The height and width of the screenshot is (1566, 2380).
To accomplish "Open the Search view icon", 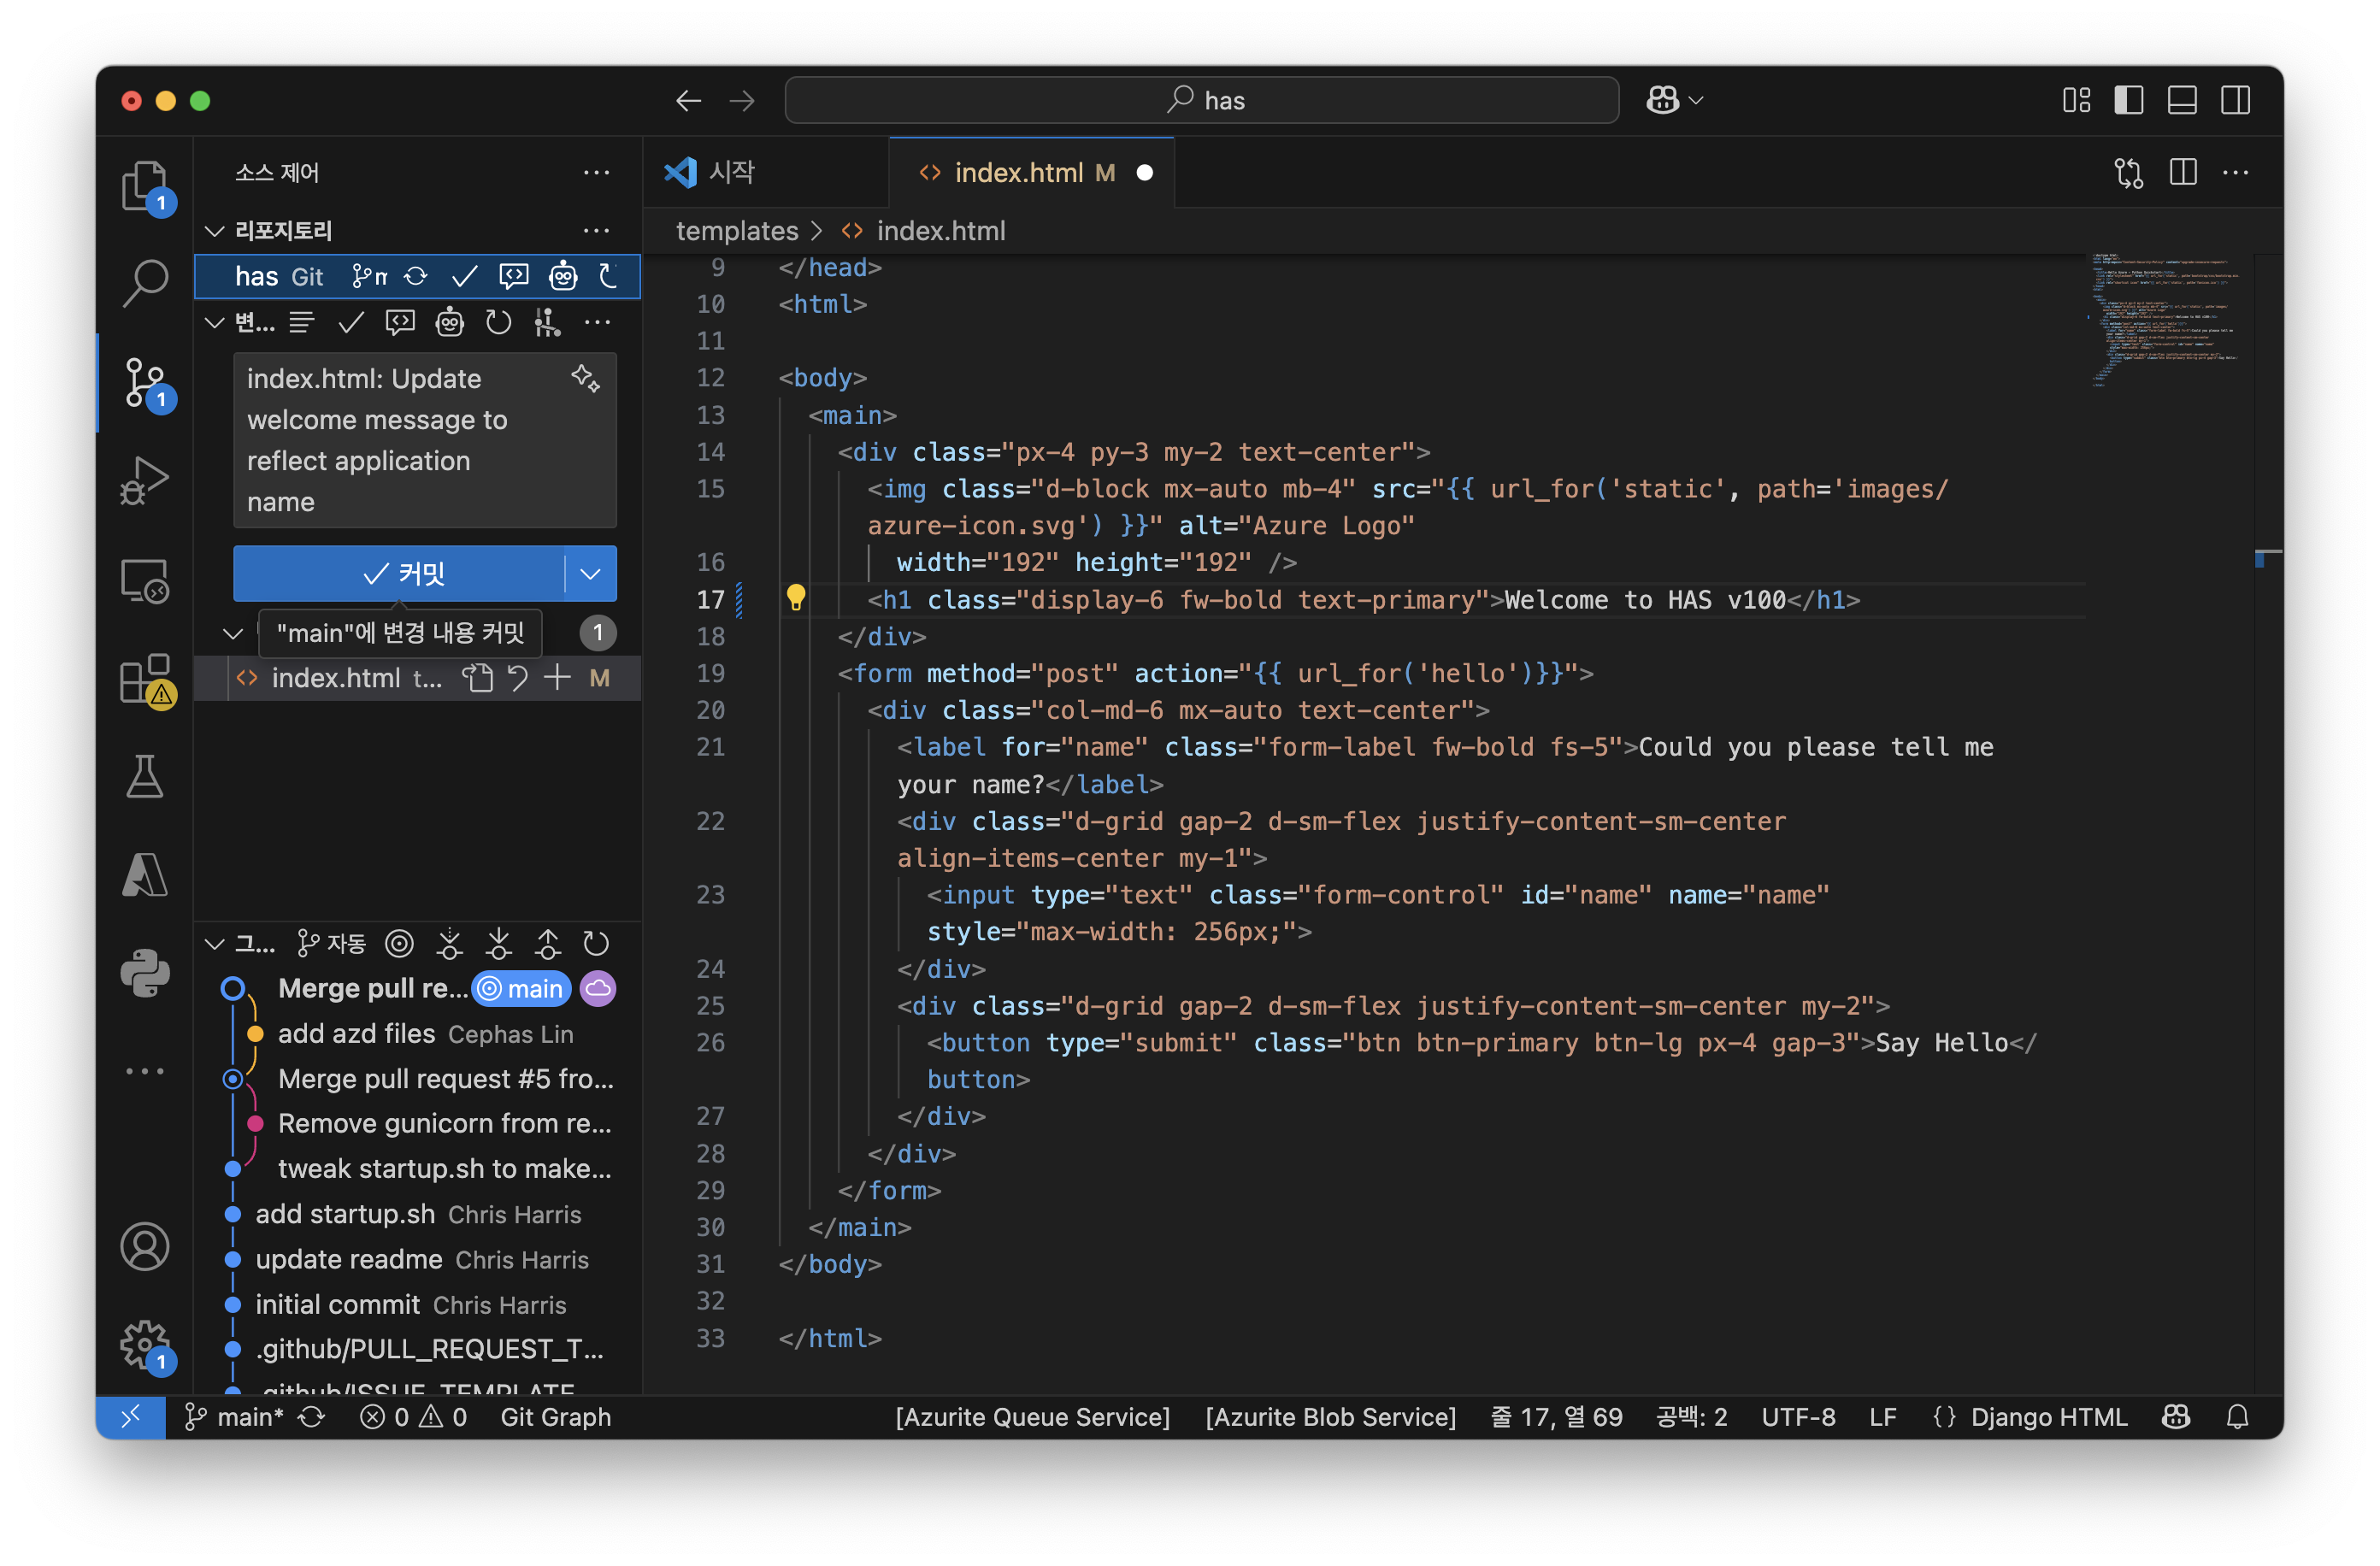I will 144,283.
